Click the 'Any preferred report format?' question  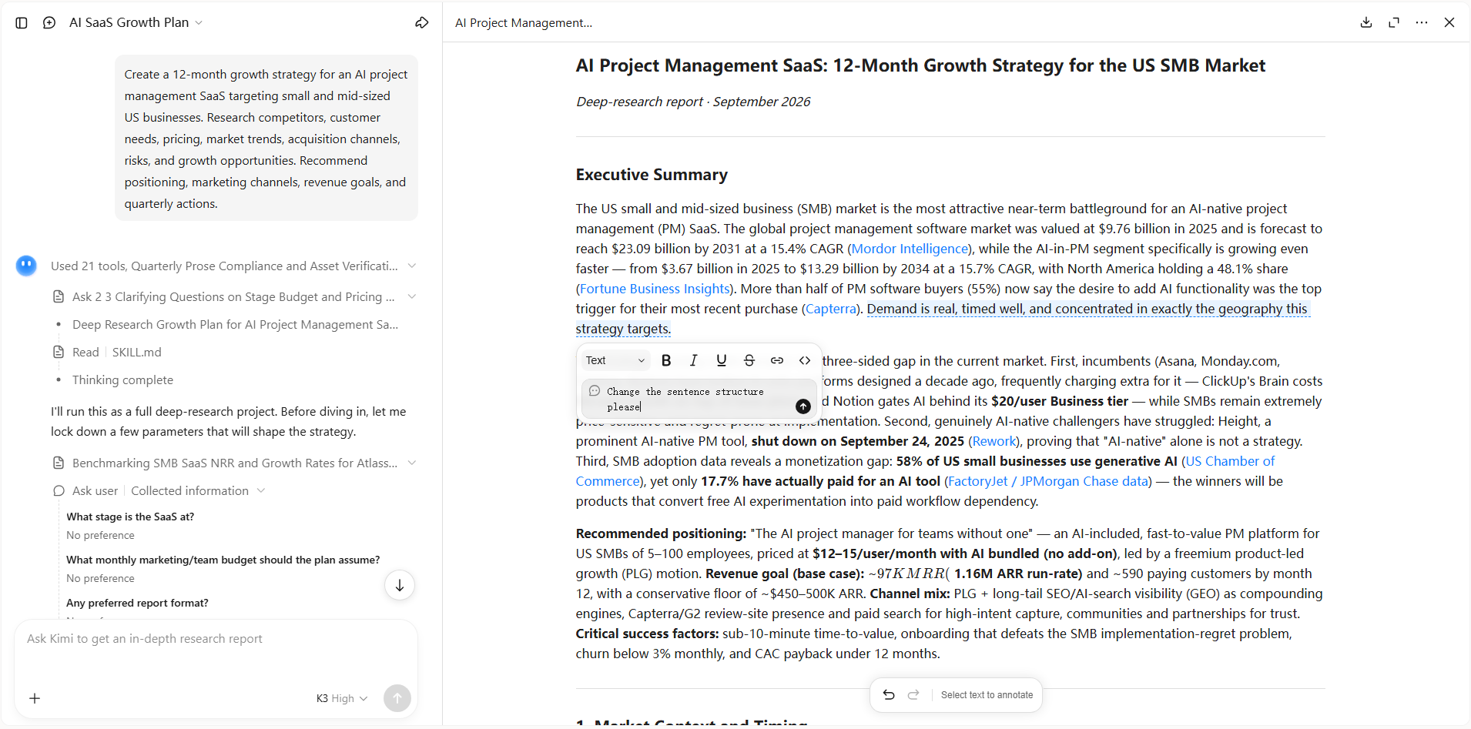pyautogui.click(x=137, y=604)
